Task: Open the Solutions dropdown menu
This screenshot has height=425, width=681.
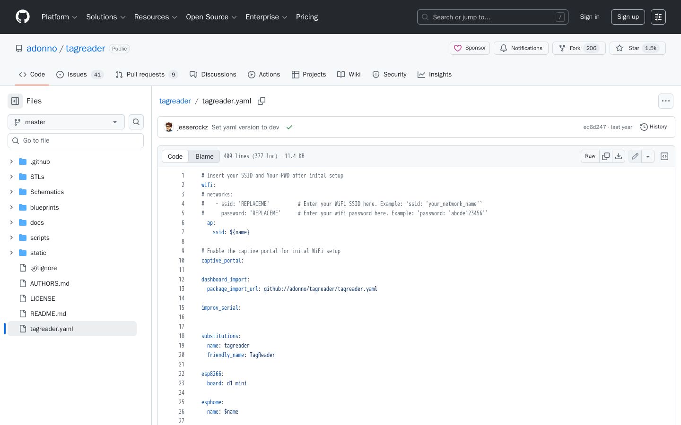Action: tap(105, 17)
